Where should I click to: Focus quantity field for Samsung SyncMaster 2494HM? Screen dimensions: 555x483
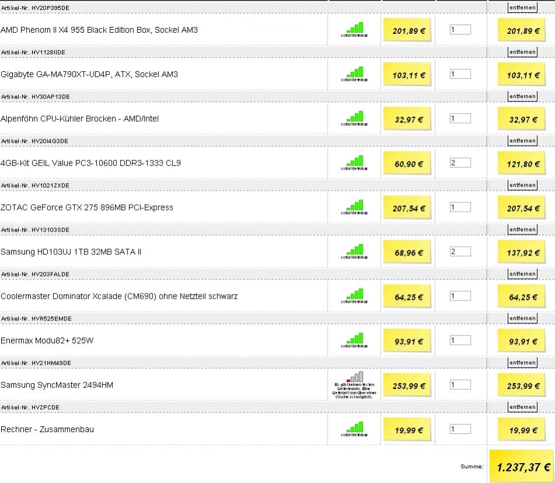click(460, 385)
